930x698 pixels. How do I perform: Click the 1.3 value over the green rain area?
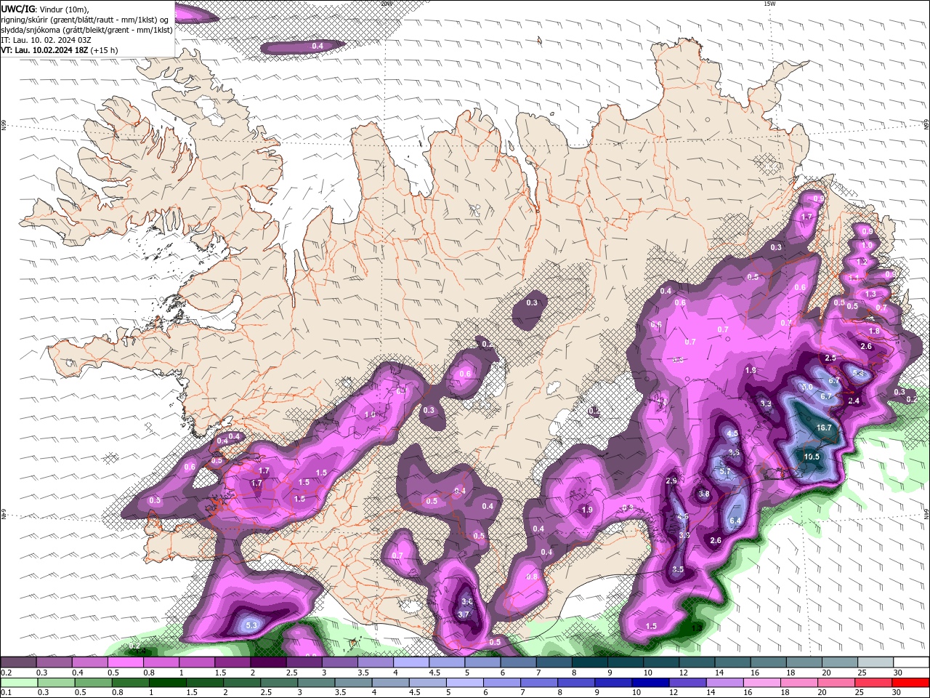(697, 627)
